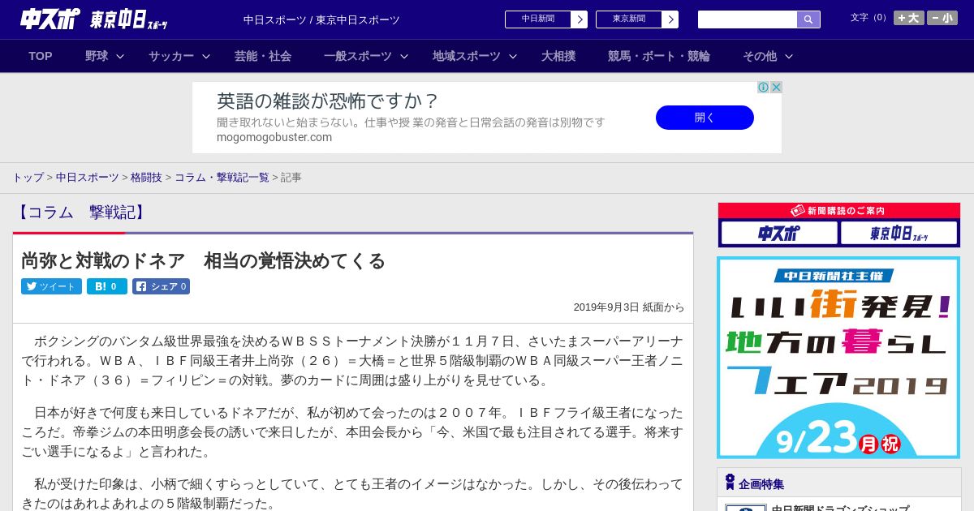Go to 格闘技 breadcrumb link
The height and width of the screenshot is (511, 974).
146,177
